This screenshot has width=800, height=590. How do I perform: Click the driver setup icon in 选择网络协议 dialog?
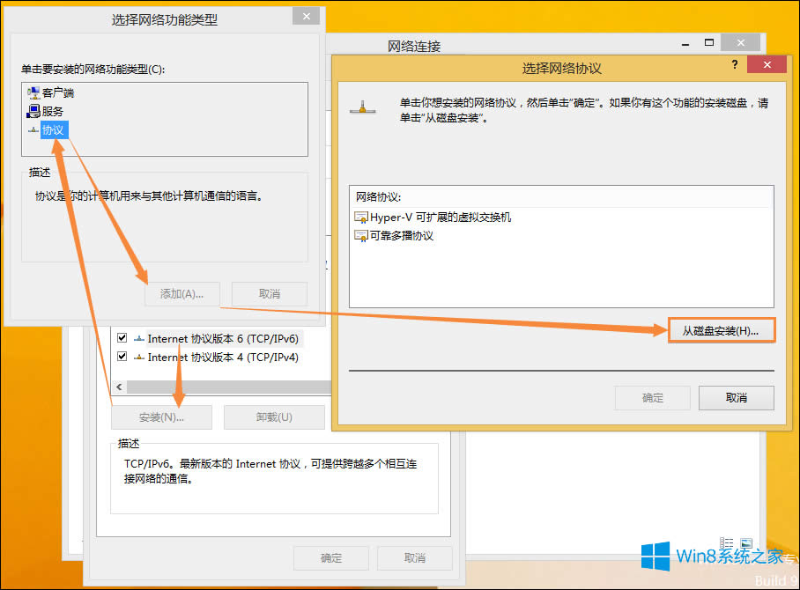363,107
